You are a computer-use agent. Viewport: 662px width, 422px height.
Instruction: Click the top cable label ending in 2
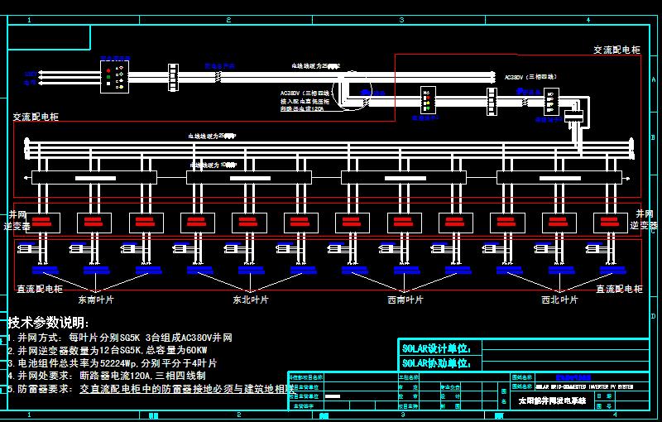[316, 66]
